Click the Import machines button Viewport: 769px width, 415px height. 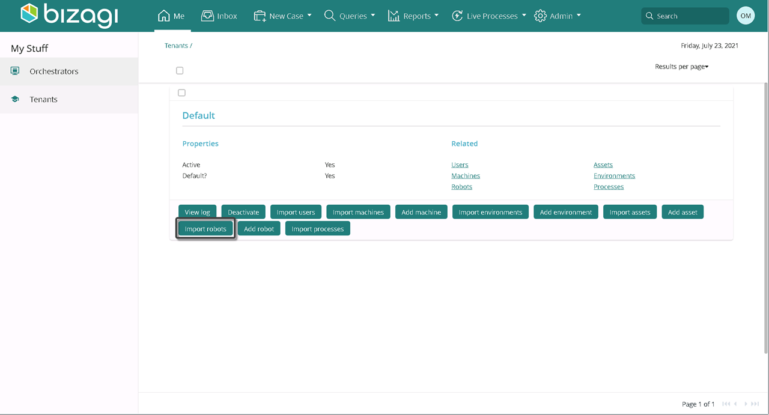358,212
